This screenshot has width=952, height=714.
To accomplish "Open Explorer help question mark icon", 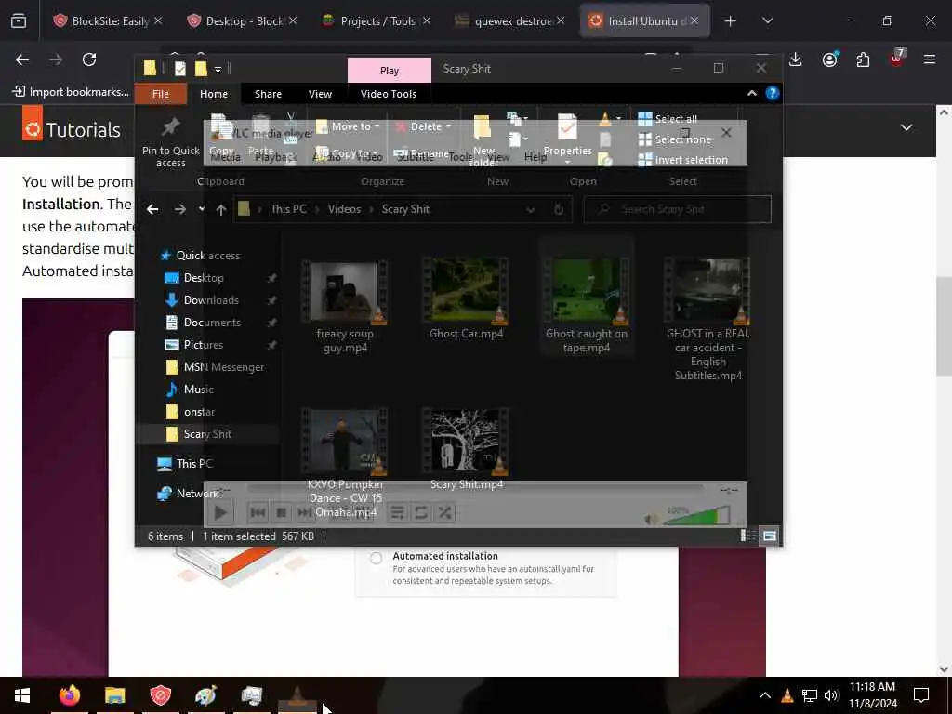I will tap(773, 93).
